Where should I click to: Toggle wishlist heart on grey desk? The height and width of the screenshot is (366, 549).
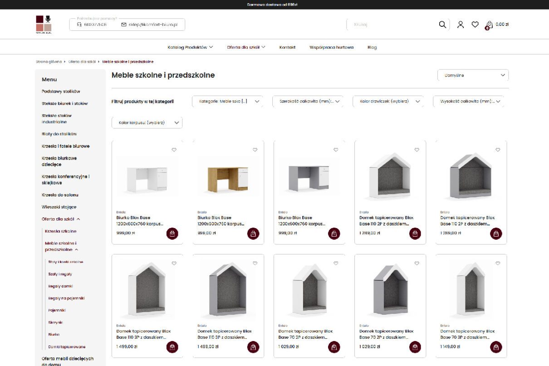pos(336,150)
